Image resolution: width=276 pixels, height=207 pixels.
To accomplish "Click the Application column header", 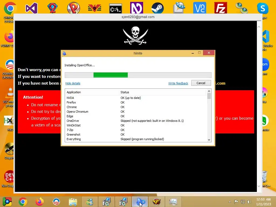I will [92, 92].
